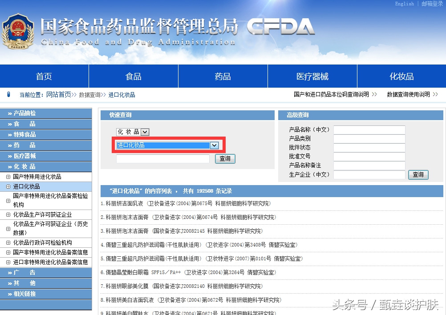Expand the 产品抽检 sidebar section

(x=46, y=113)
